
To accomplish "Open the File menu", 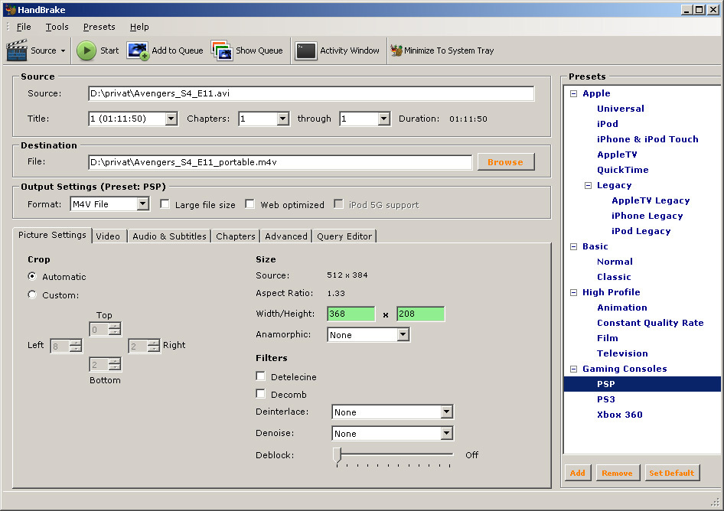I will pyautogui.click(x=24, y=27).
